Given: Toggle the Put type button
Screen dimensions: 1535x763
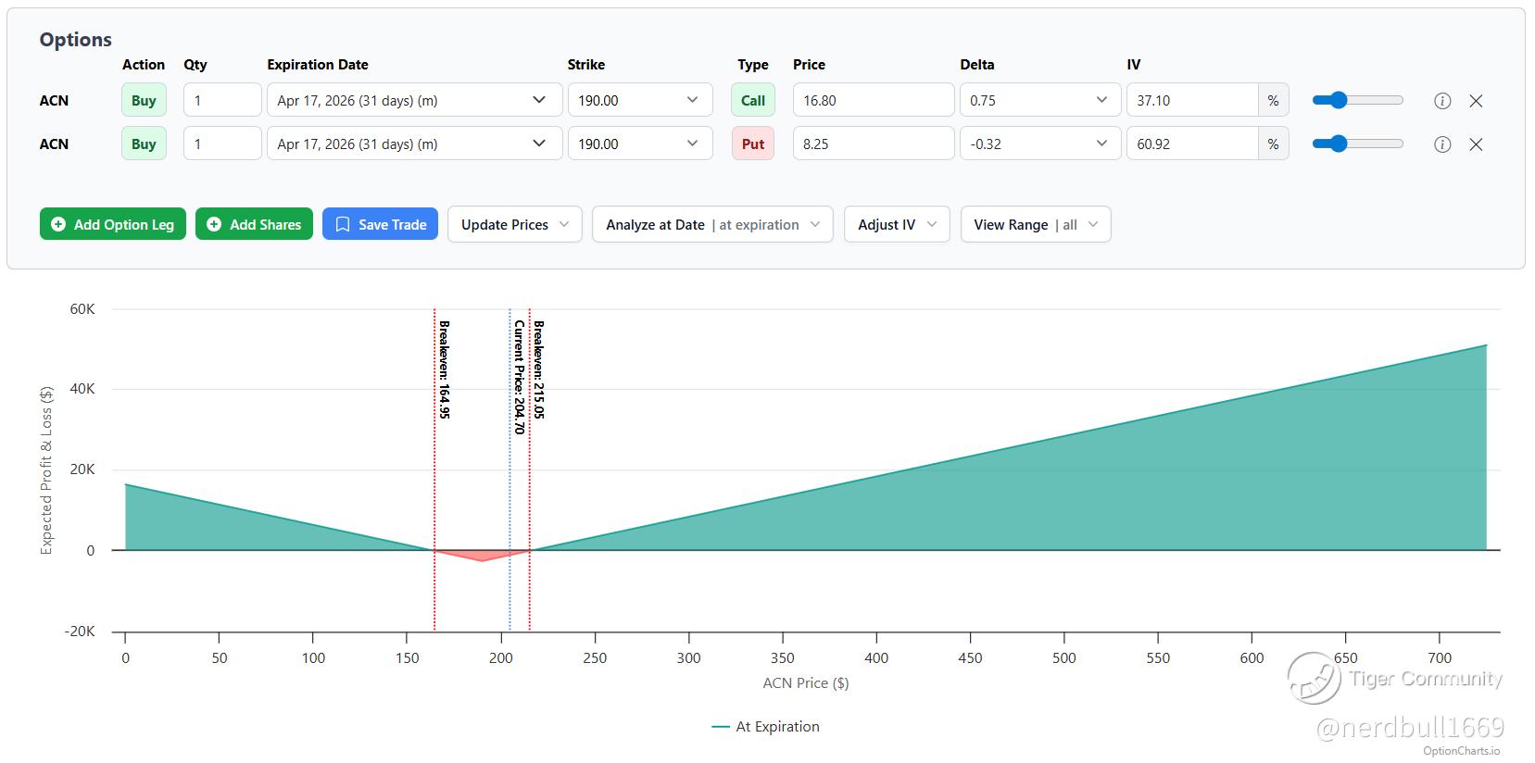Looking at the screenshot, I should (752, 144).
